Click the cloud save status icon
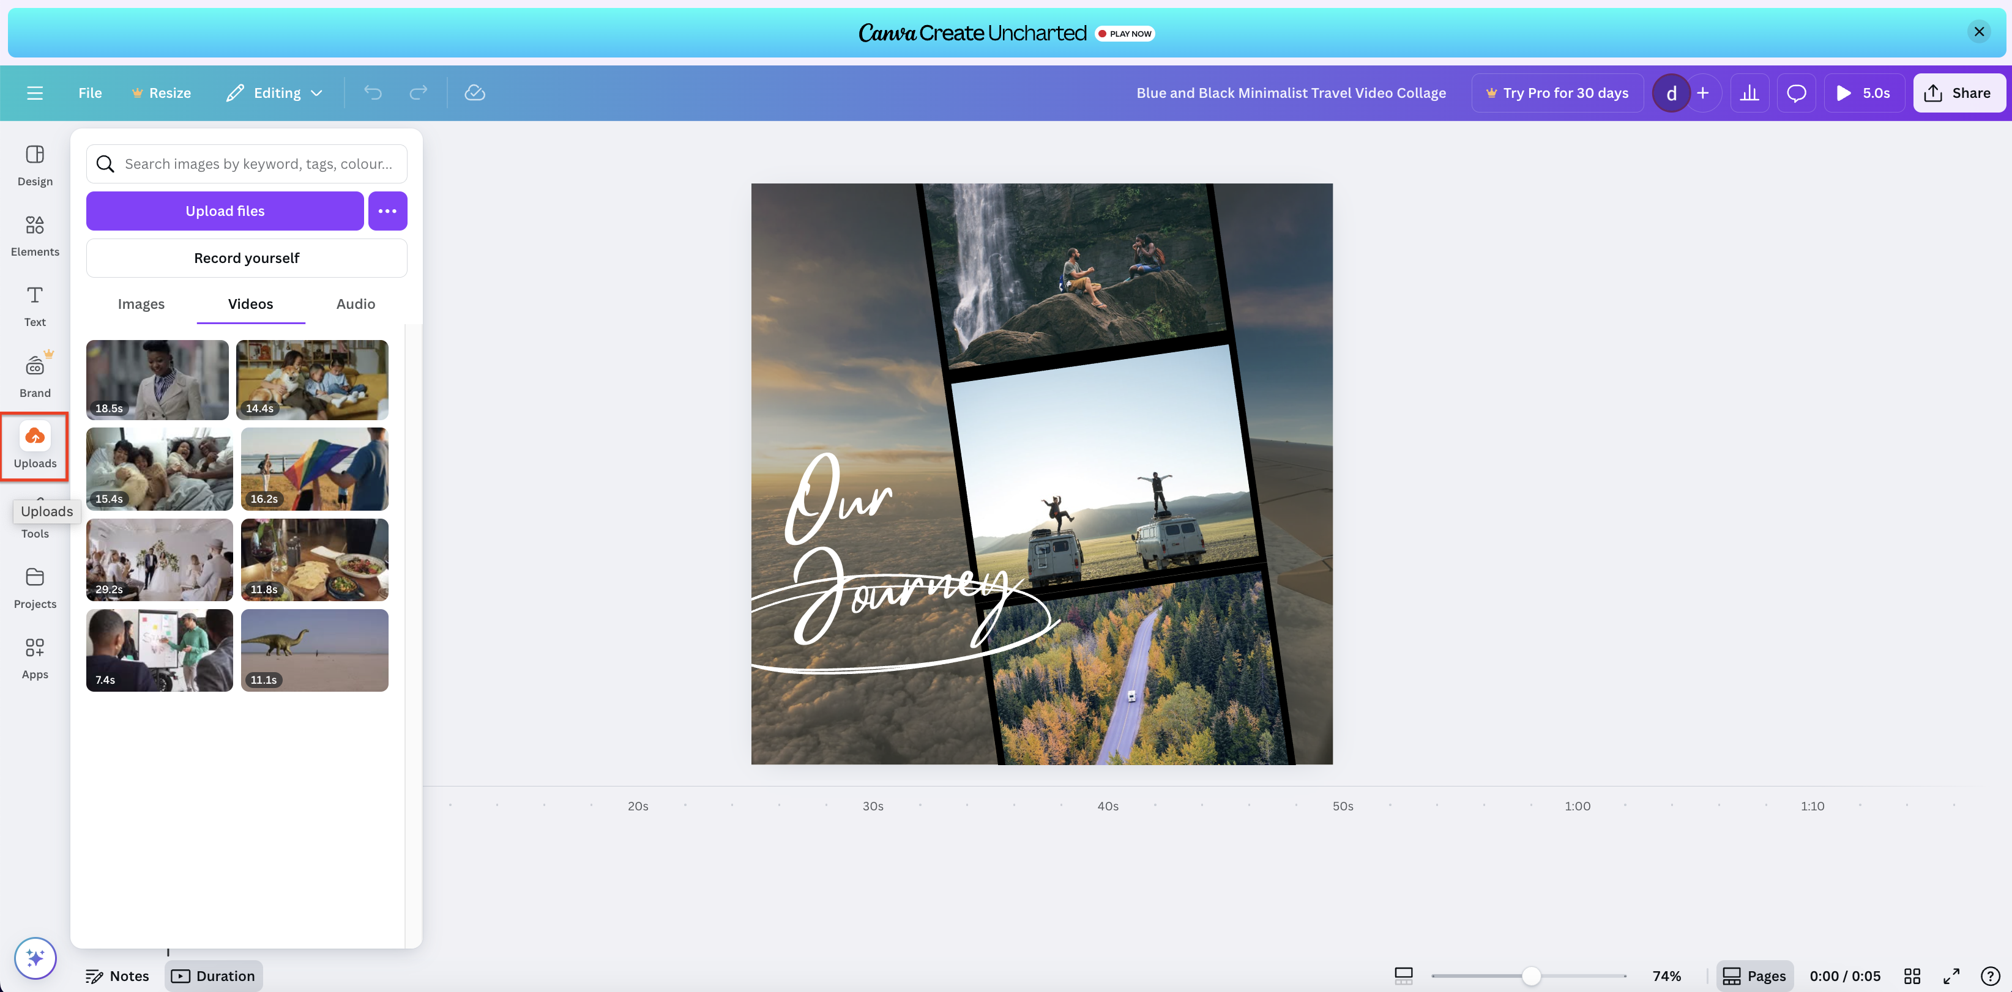This screenshot has width=2012, height=992. pos(474,93)
